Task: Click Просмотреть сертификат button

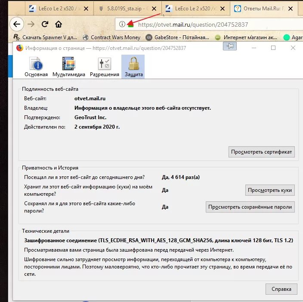Action: click(261, 152)
